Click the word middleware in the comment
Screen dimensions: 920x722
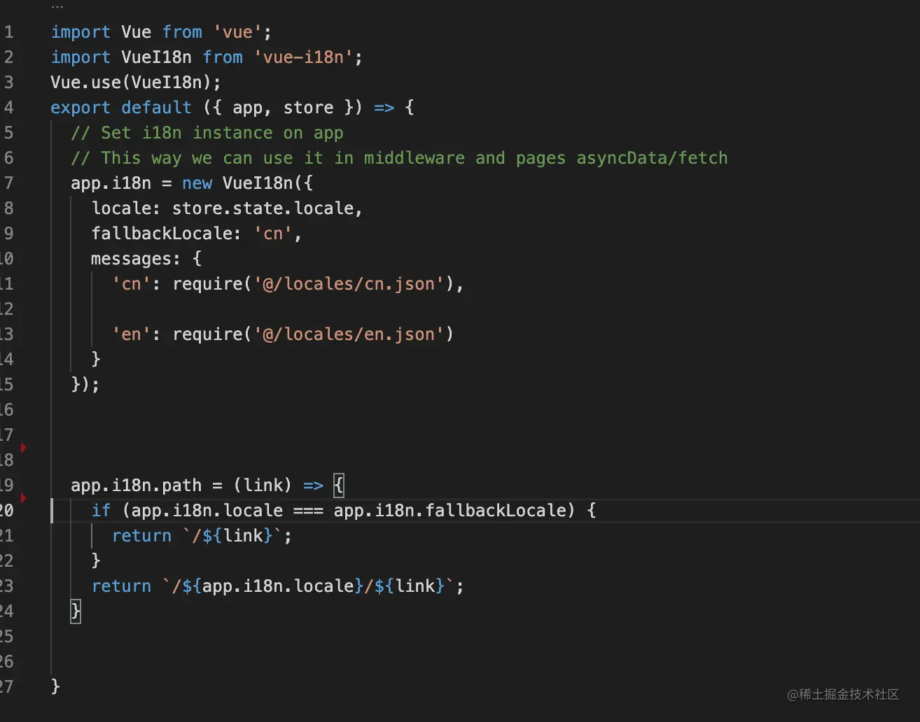click(414, 158)
